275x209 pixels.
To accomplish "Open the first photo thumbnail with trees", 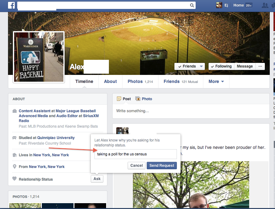I will [25, 206].
